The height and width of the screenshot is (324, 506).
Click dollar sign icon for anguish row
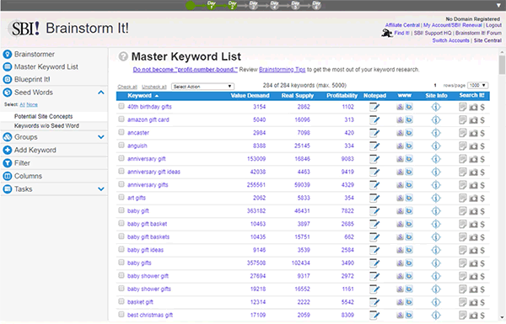coord(482,146)
